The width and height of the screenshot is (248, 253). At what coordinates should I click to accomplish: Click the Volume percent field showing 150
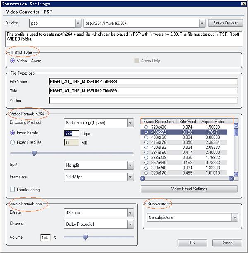tap(45, 238)
